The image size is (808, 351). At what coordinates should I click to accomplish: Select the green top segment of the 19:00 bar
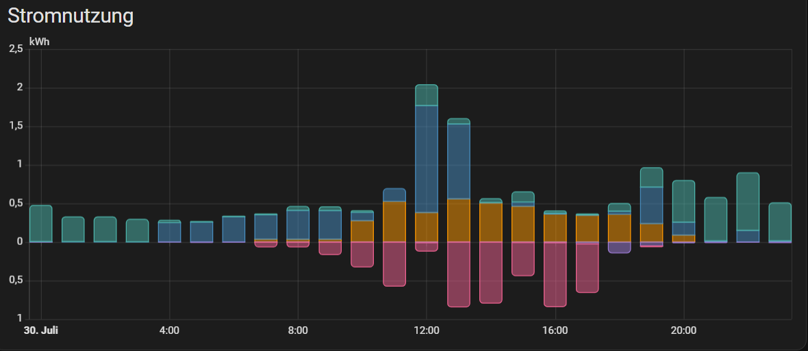(x=651, y=178)
